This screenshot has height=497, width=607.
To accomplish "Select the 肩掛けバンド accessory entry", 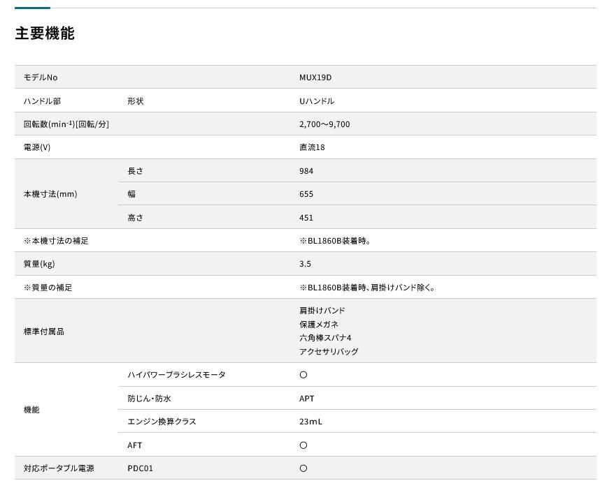I will [x=322, y=311].
